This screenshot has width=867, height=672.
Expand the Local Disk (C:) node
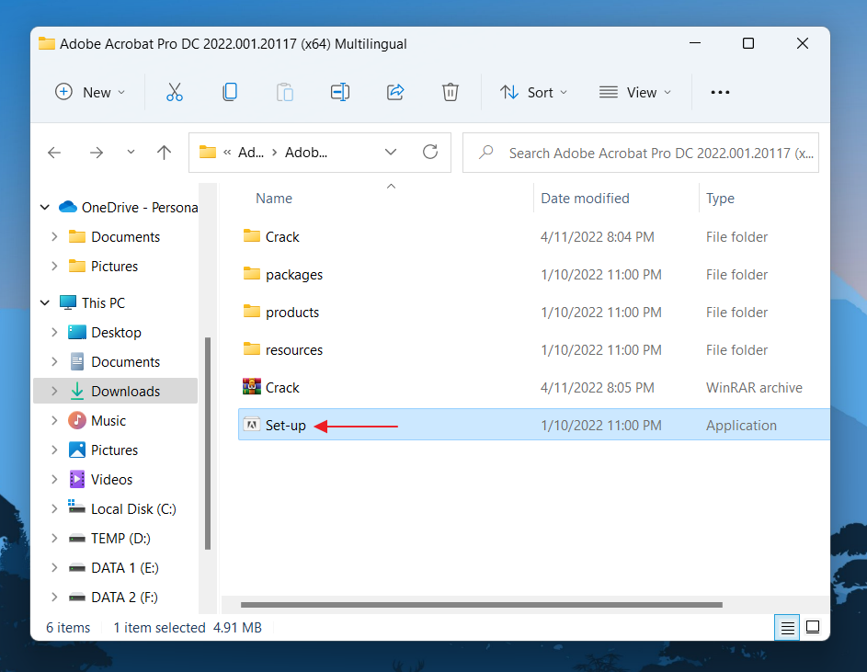coord(54,509)
